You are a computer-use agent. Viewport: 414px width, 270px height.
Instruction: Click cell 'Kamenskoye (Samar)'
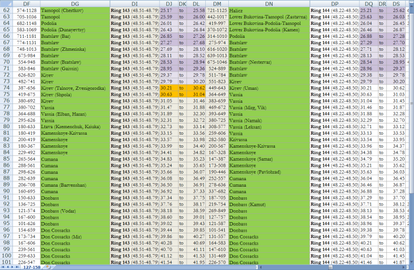tap(269, 159)
